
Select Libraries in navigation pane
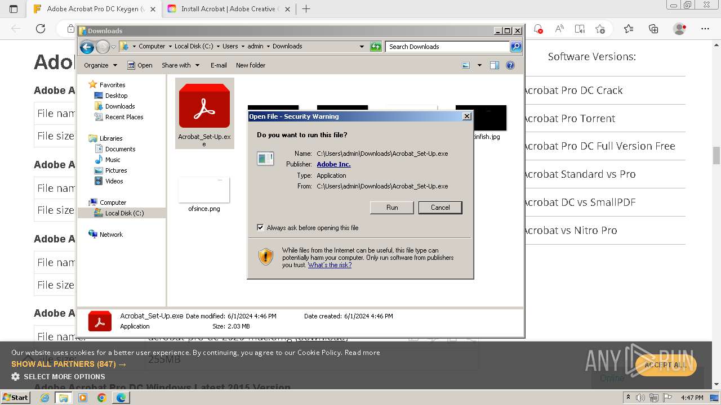(x=111, y=138)
